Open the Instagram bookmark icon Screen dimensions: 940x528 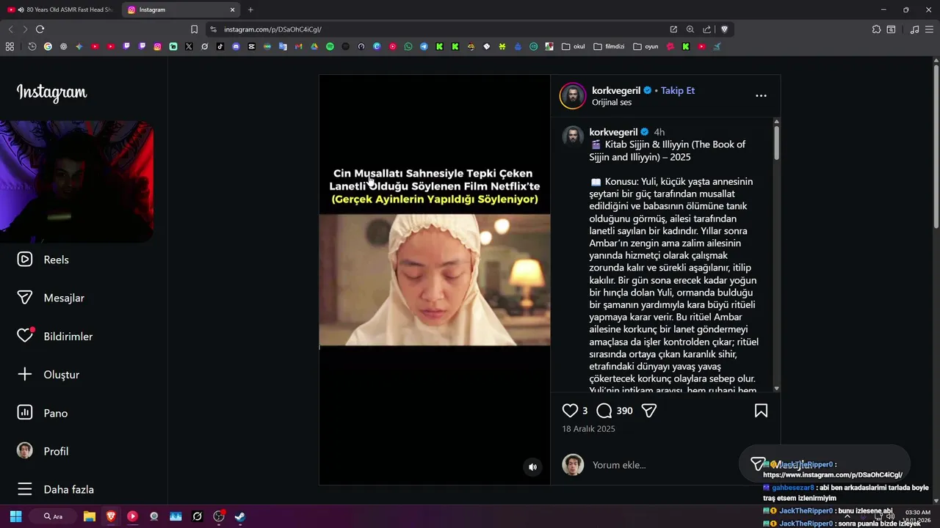coord(157,46)
